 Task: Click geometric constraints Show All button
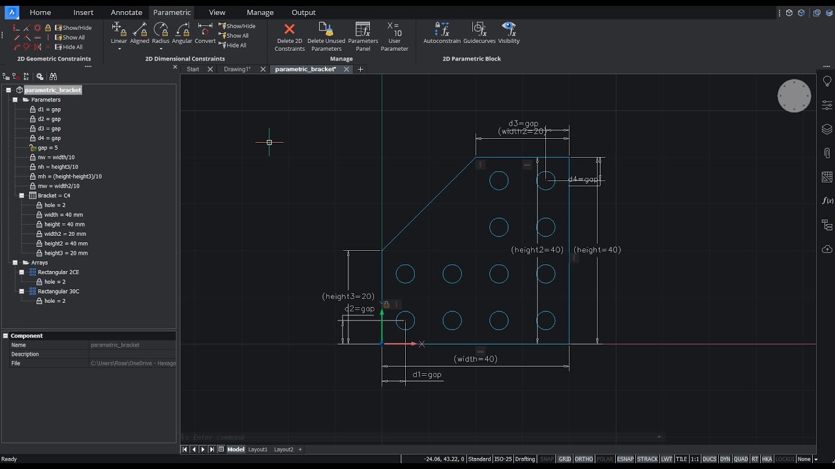[69, 38]
